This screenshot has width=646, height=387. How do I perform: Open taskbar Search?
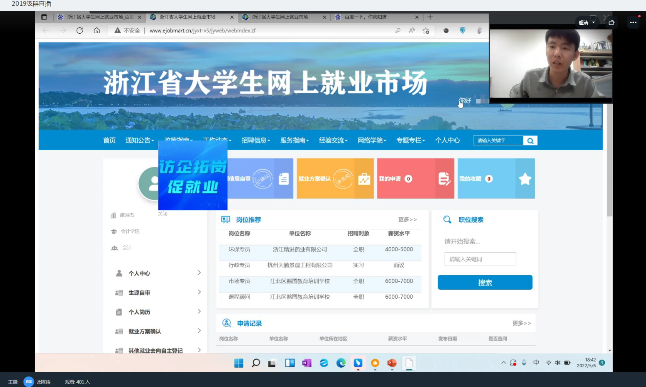[255, 363]
